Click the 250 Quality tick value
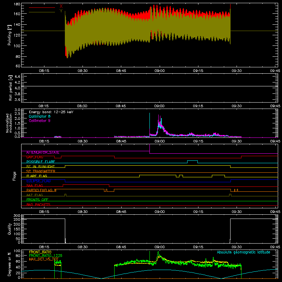Viewport: 282px width, 282px height. click(x=17, y=220)
